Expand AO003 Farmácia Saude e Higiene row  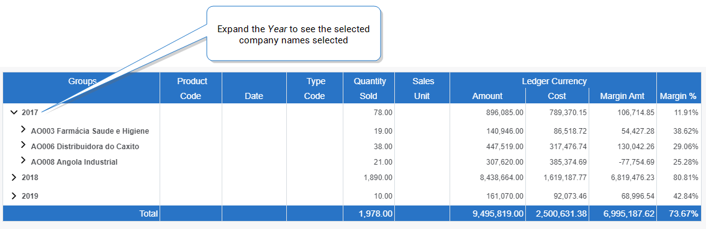(24, 130)
